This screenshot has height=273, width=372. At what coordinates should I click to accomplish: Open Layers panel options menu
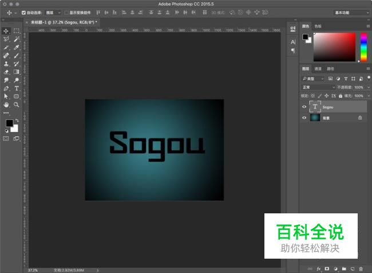coord(368,69)
